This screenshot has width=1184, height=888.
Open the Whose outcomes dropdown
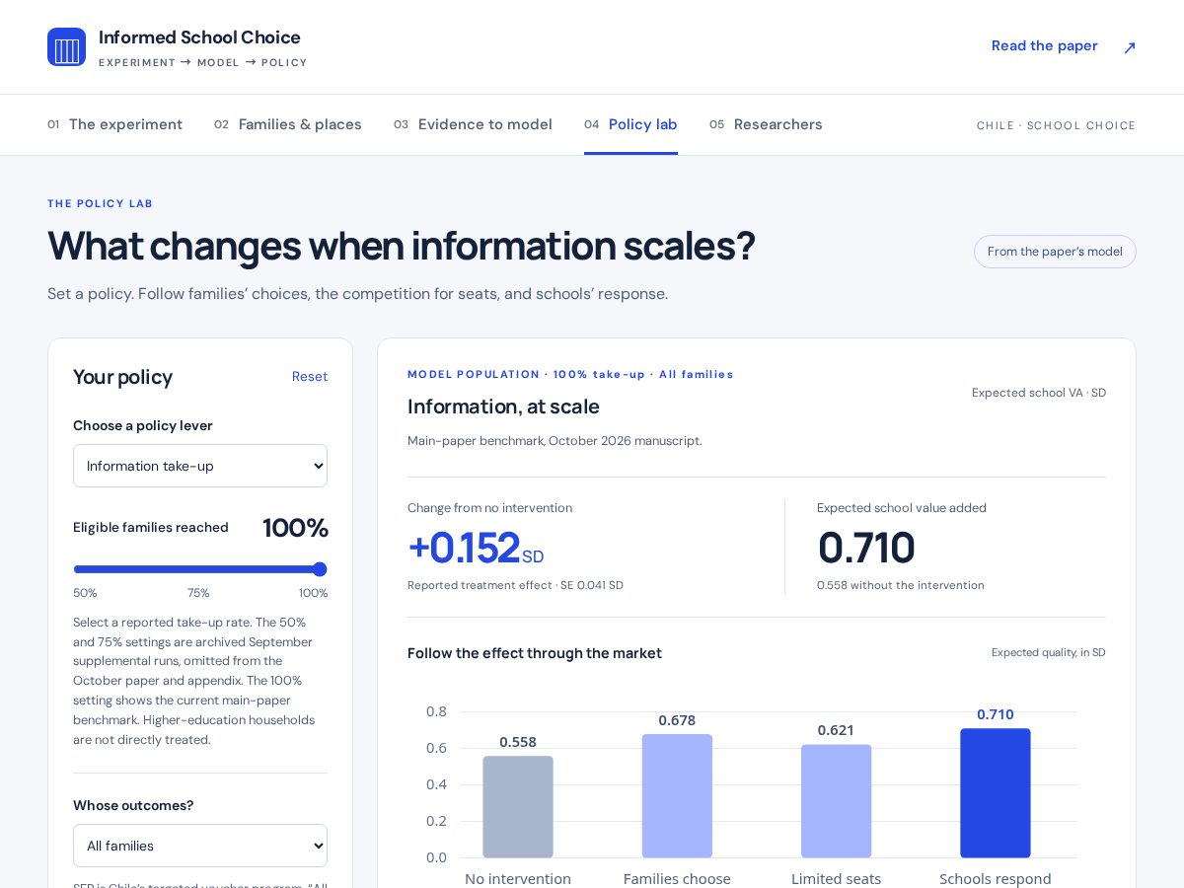[200, 846]
